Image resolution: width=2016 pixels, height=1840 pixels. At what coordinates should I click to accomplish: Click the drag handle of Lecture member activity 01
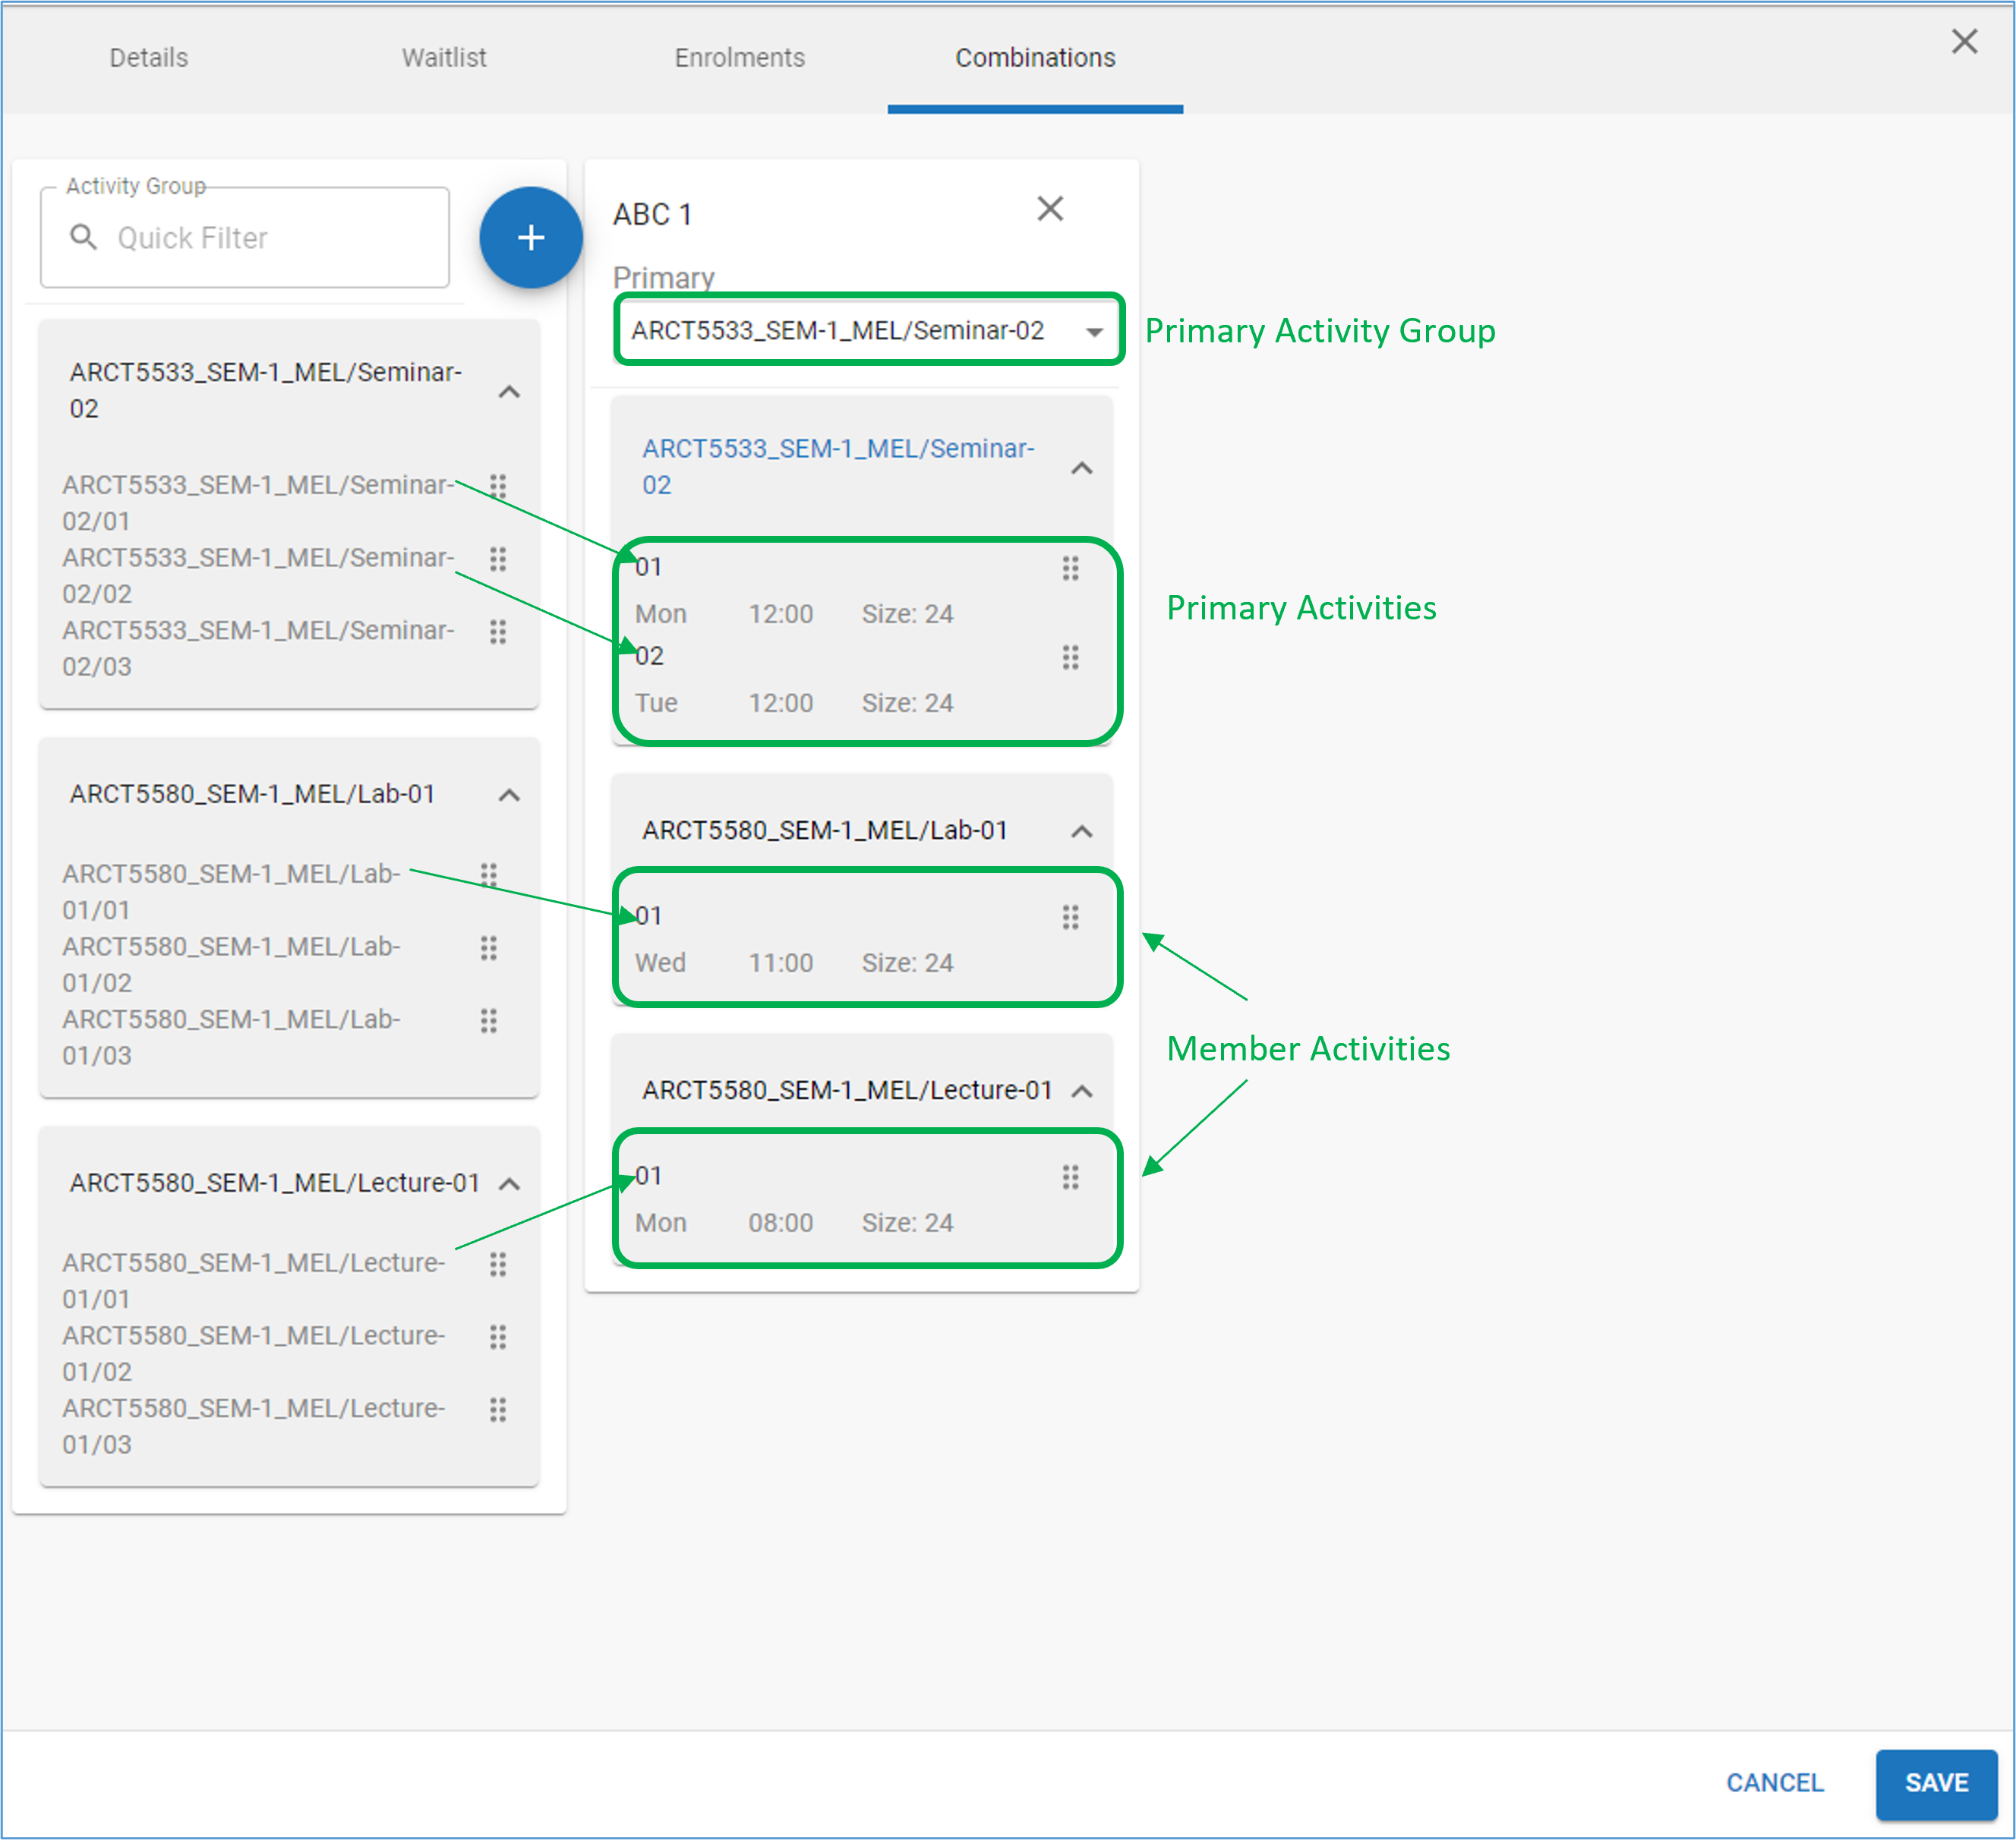coord(1071,1177)
